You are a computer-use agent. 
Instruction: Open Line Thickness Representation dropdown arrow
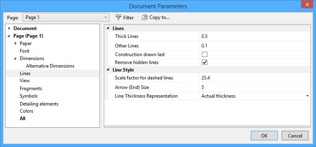coord(308,96)
